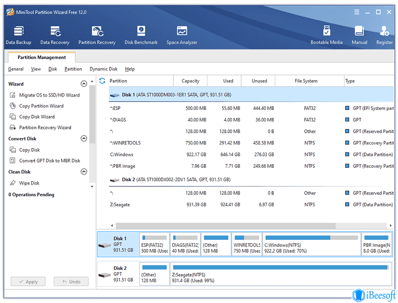Open the Disk menu
Image resolution: width=398 pixels, height=303 pixels.
point(53,69)
